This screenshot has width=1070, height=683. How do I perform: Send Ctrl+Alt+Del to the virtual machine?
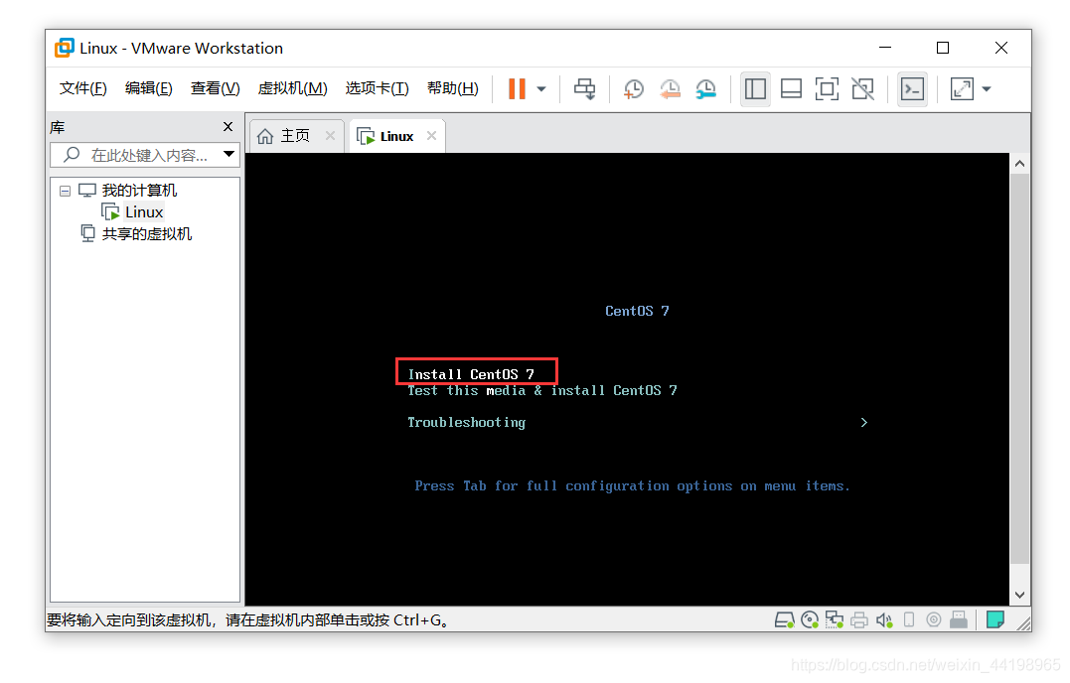pyautogui.click(x=584, y=88)
